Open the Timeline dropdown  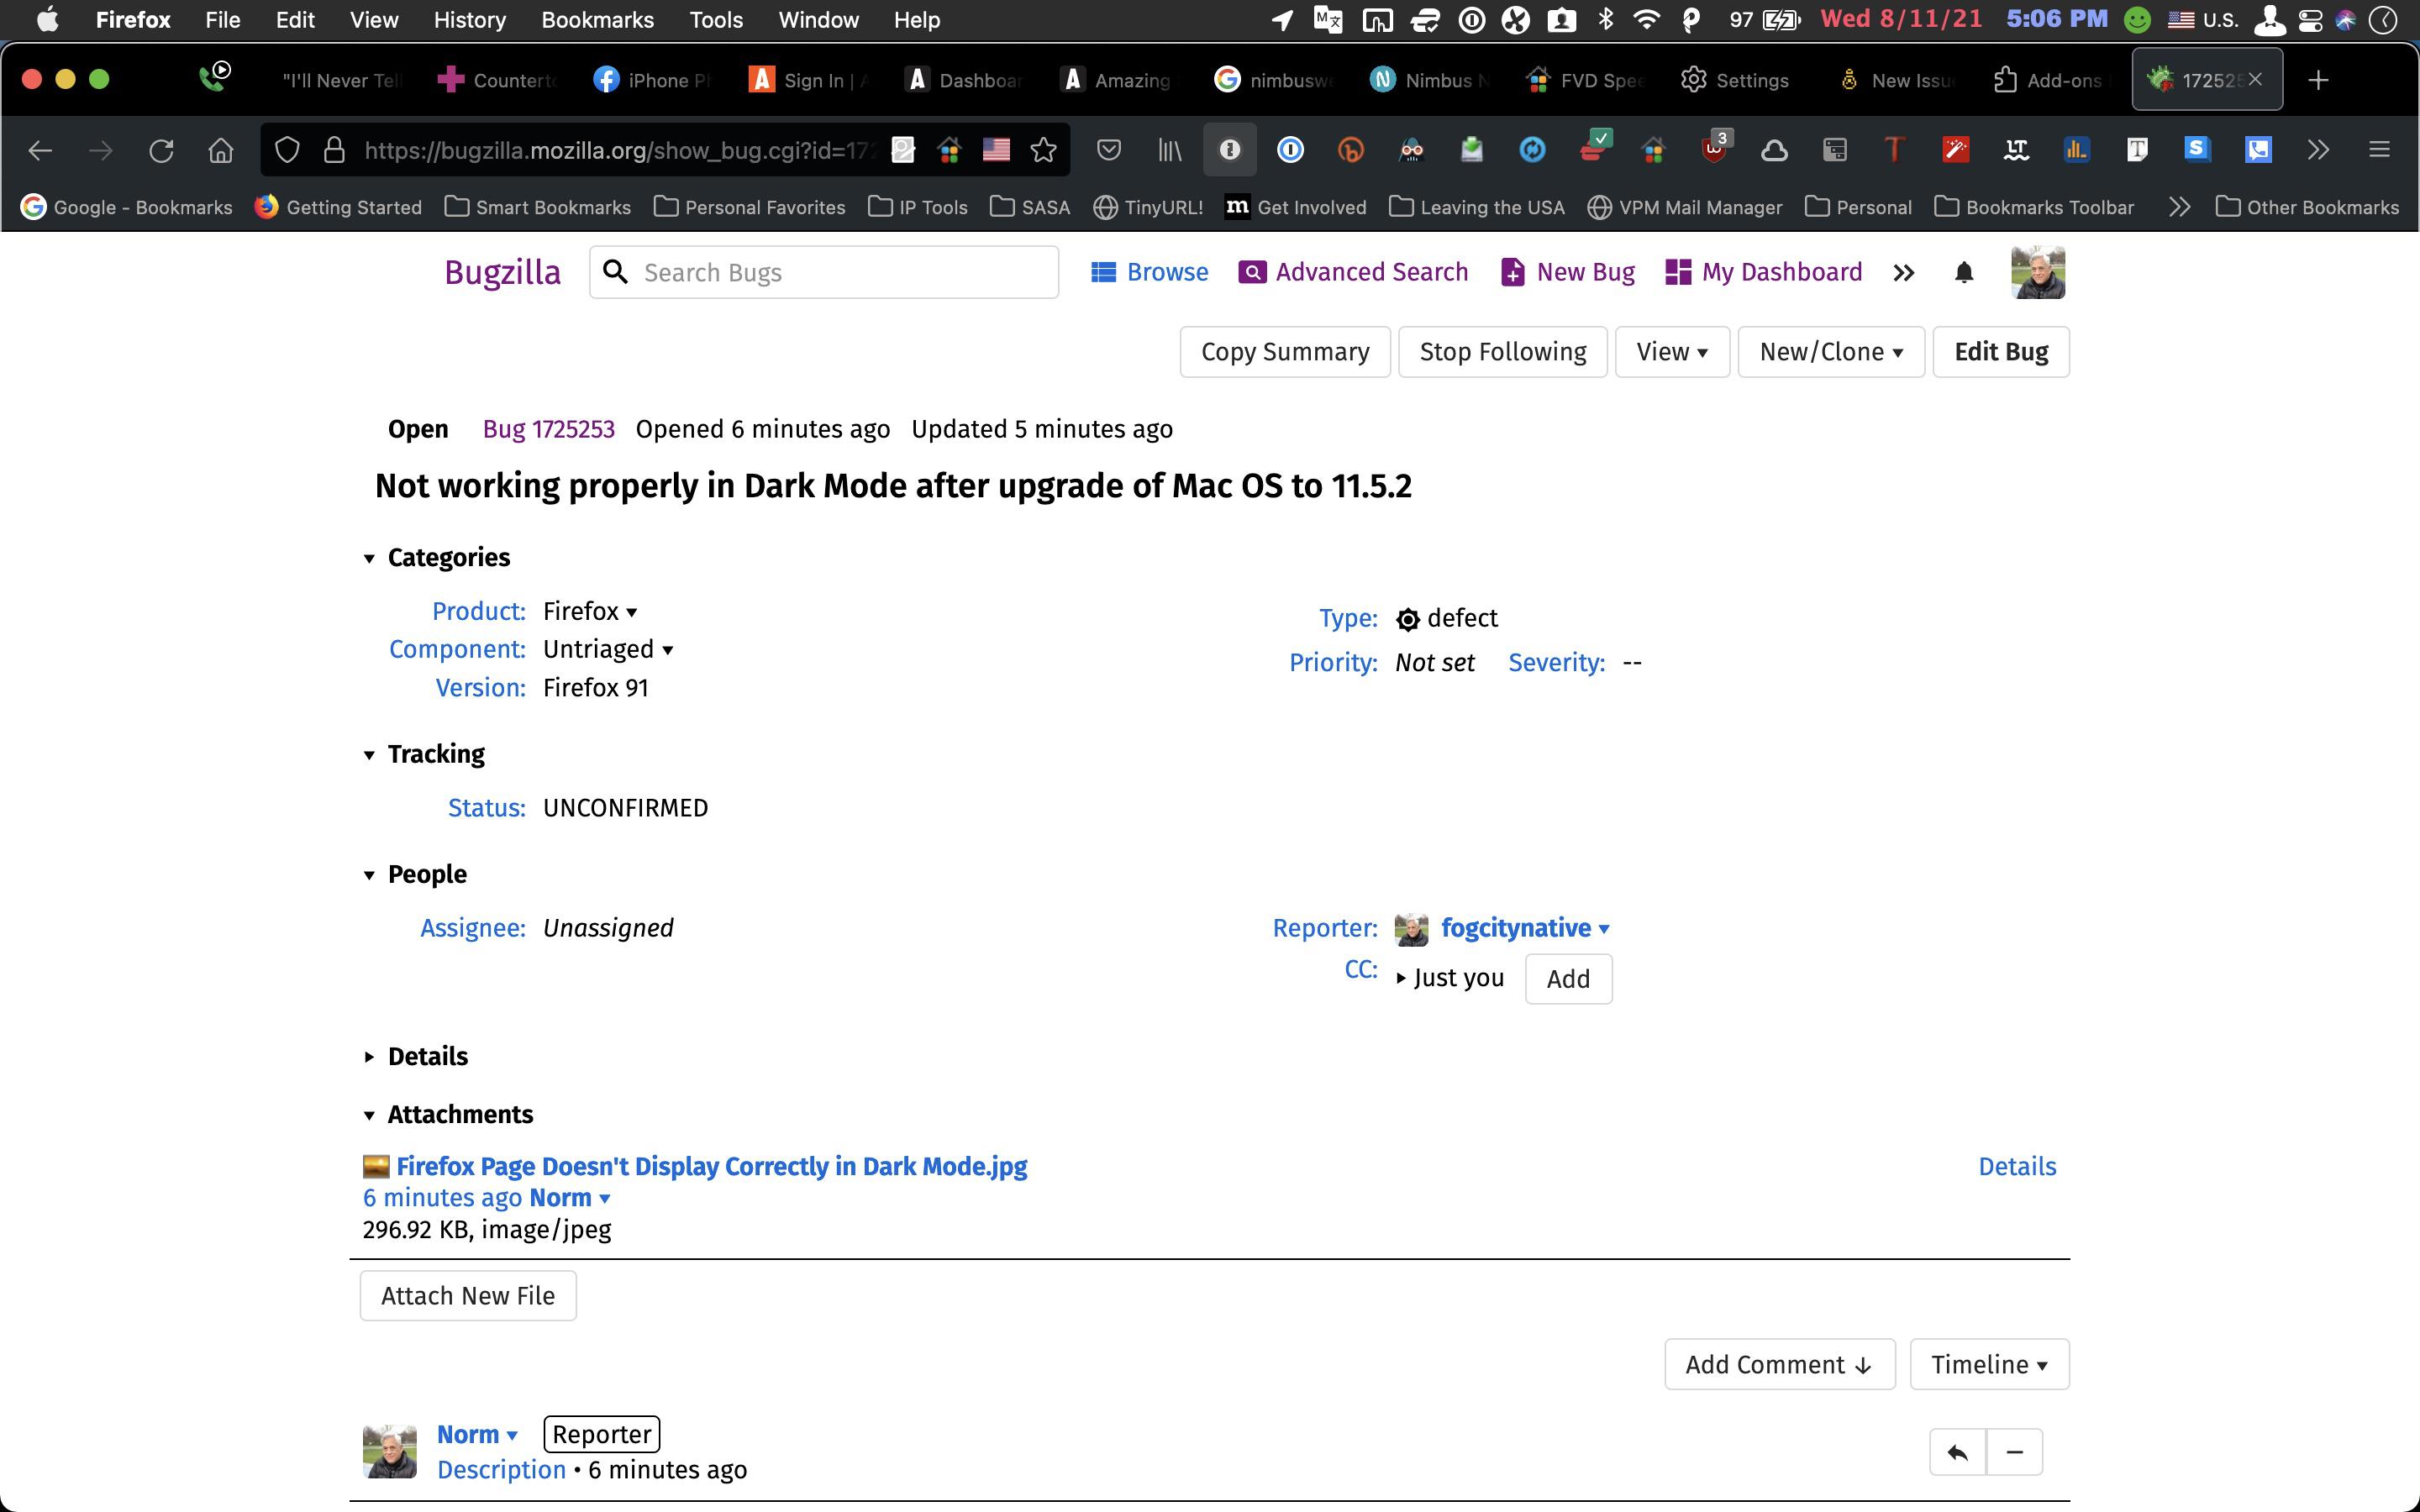click(1989, 1364)
